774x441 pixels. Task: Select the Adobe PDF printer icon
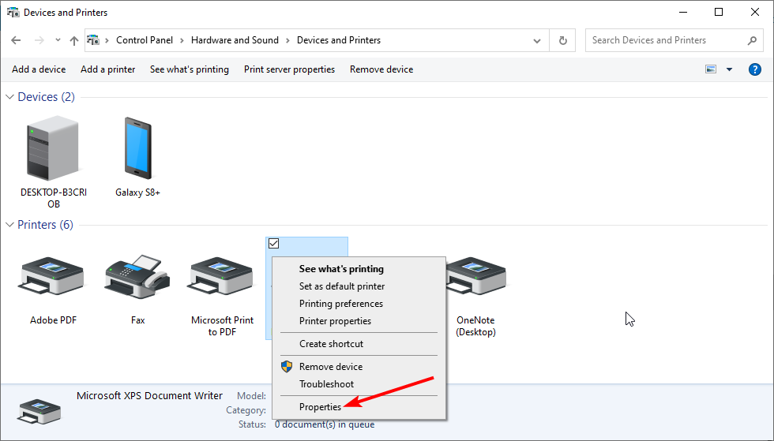point(52,277)
